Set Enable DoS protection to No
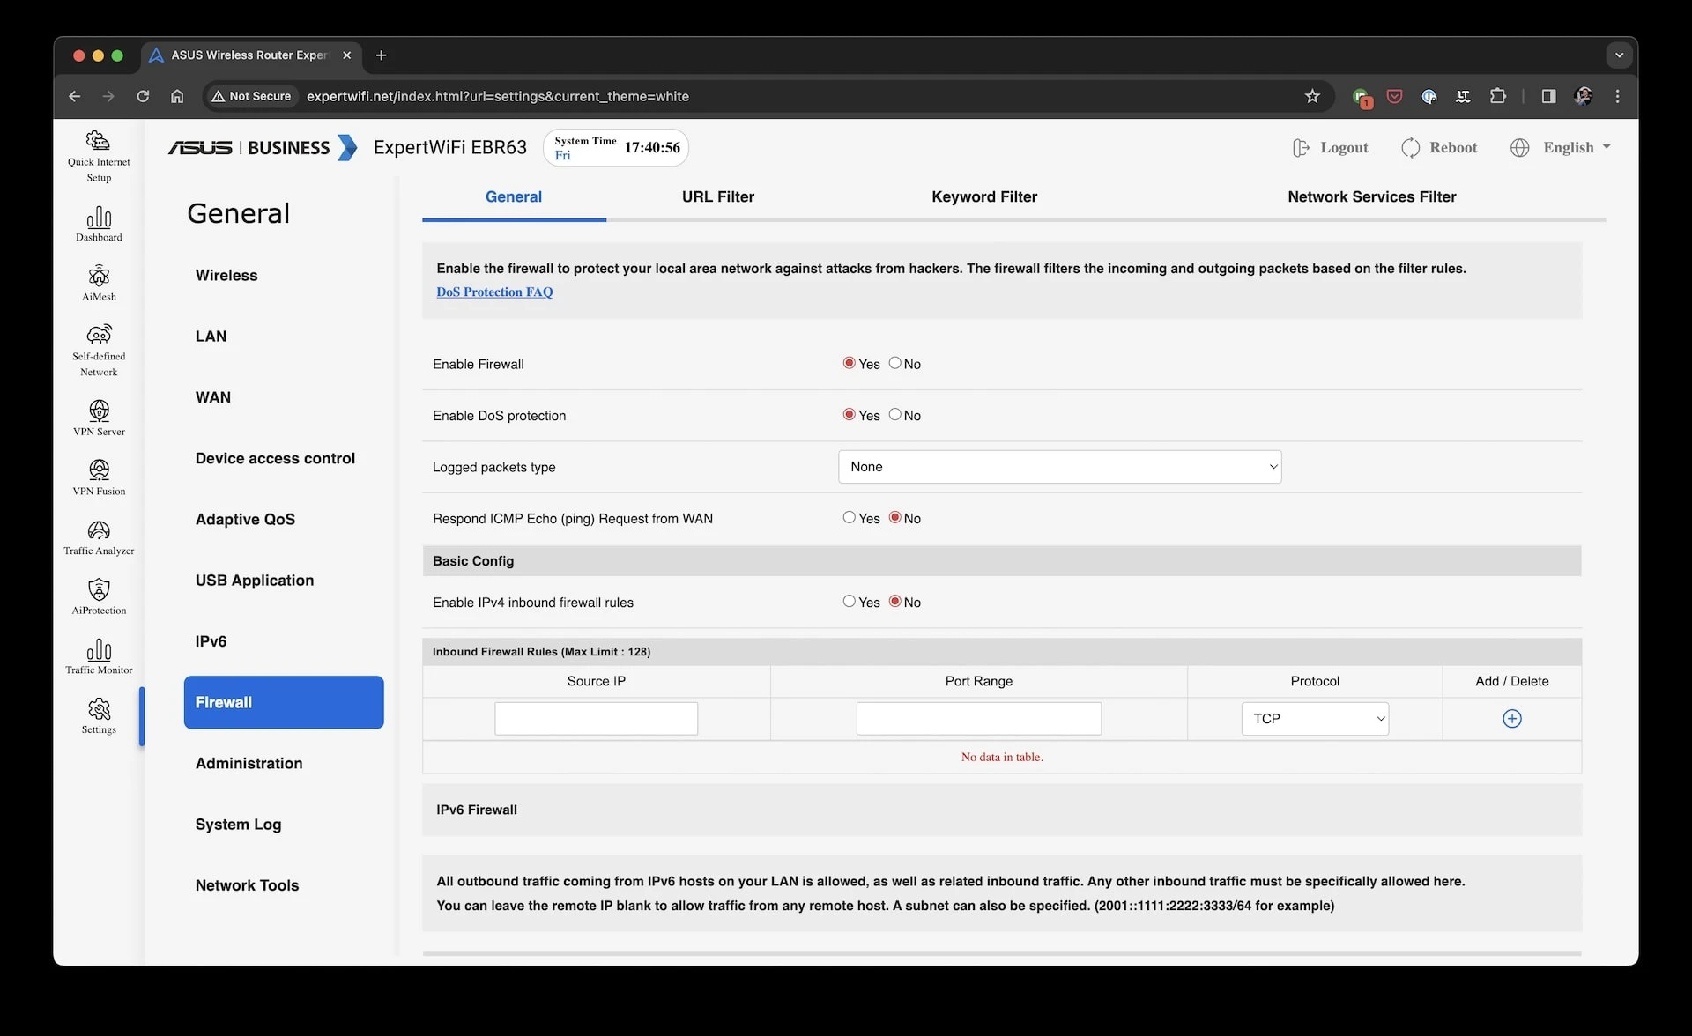This screenshot has width=1692, height=1036. (x=894, y=414)
